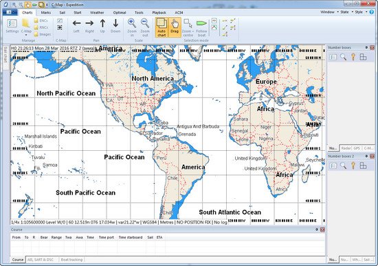Click the key icon in Number boxes 2 panel
Image resolution: width=378 pixels, height=266 pixels.
pyautogui.click(x=353, y=165)
